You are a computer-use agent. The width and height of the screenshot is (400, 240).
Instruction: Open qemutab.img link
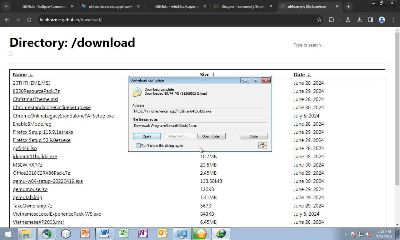(27, 197)
